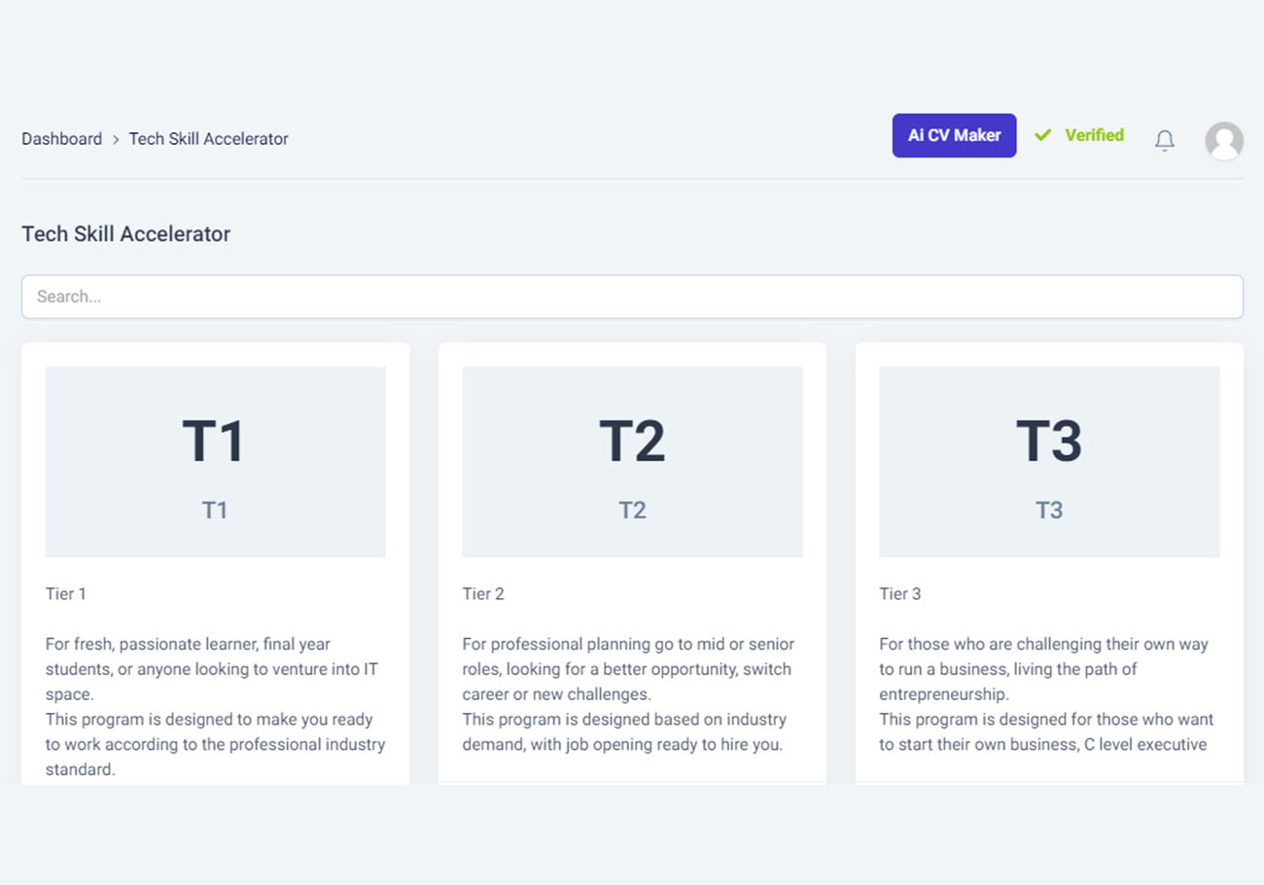The image size is (1264, 885).
Task: Focus the Search input field
Action: pos(632,297)
